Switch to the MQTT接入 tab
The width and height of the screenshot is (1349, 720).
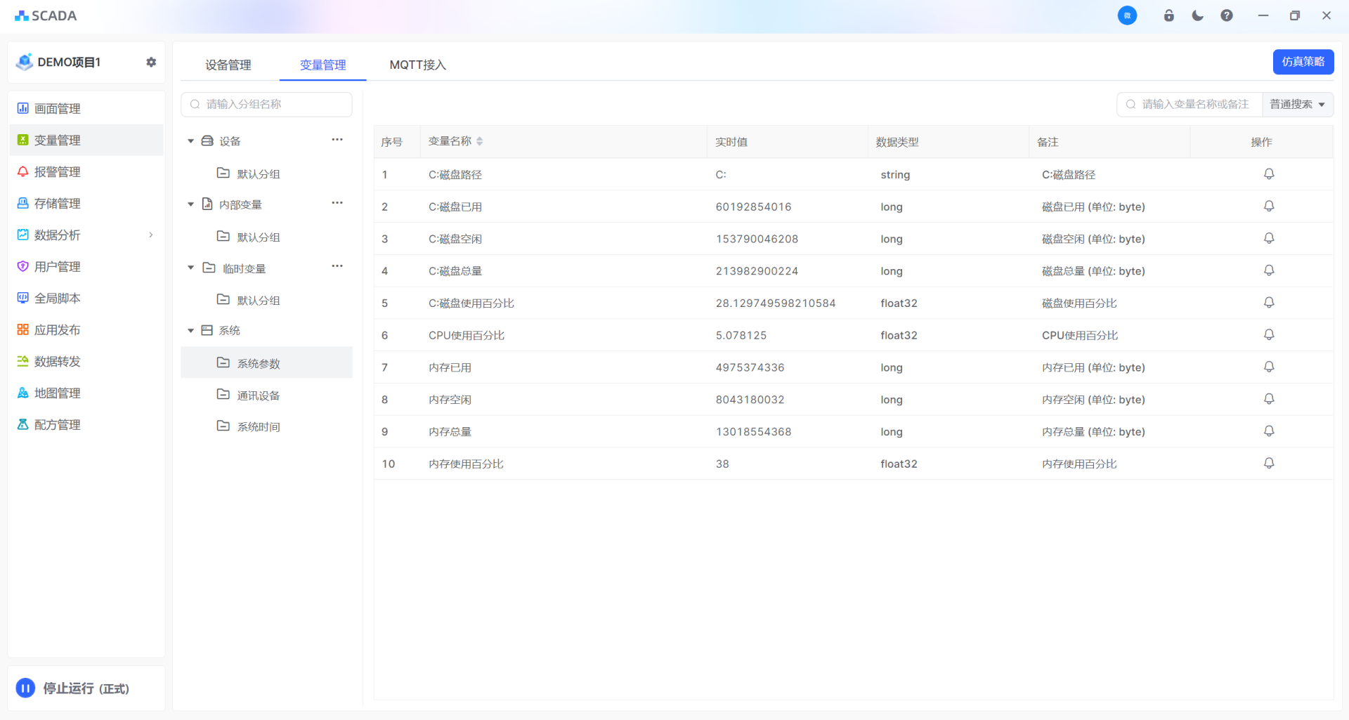click(417, 65)
